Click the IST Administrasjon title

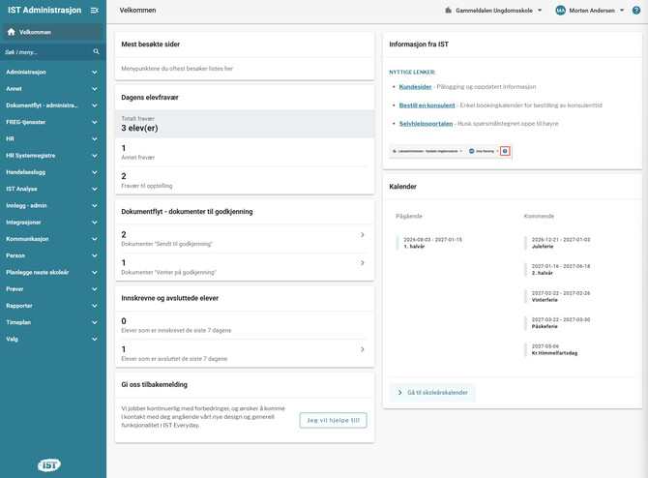tap(44, 11)
